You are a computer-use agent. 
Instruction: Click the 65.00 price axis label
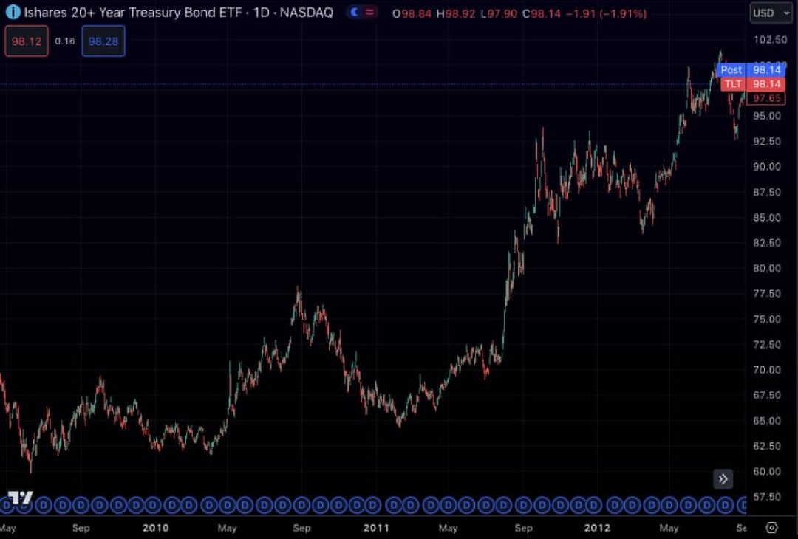[767, 421]
